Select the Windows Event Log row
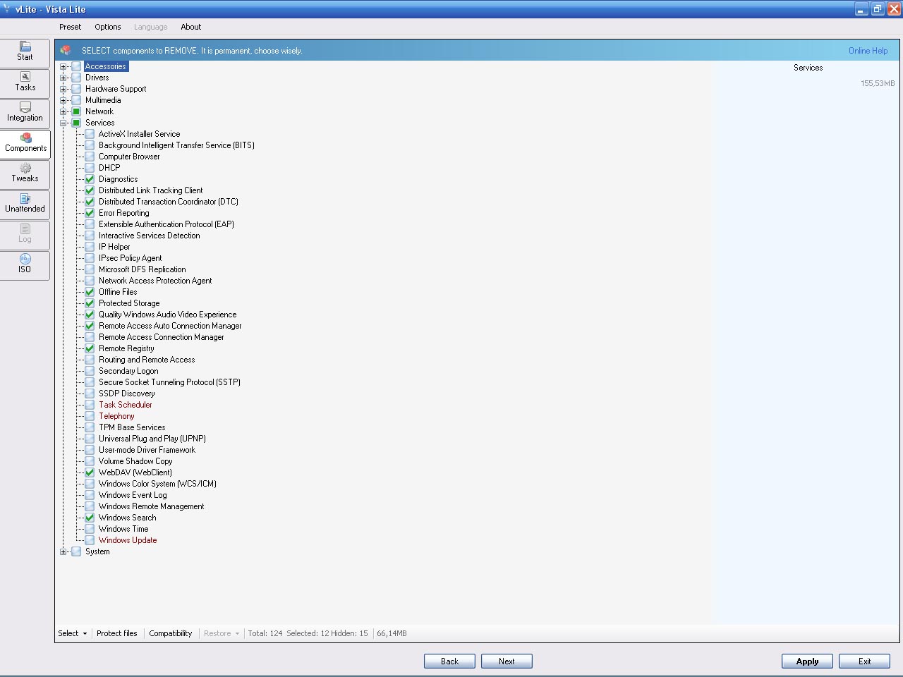This screenshot has height=677, width=903. point(133,495)
